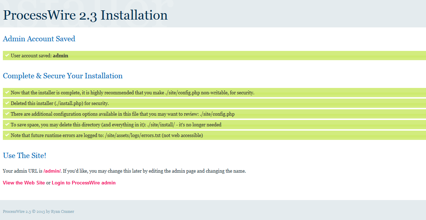Click the pink /admin/ URL text
426x220 pixels.
52,171
